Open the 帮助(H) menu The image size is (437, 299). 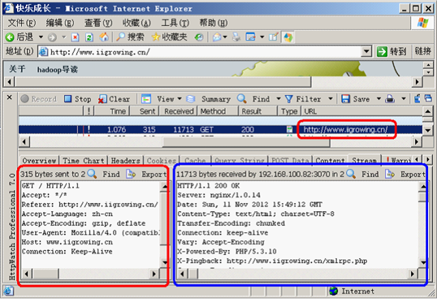[214, 23]
